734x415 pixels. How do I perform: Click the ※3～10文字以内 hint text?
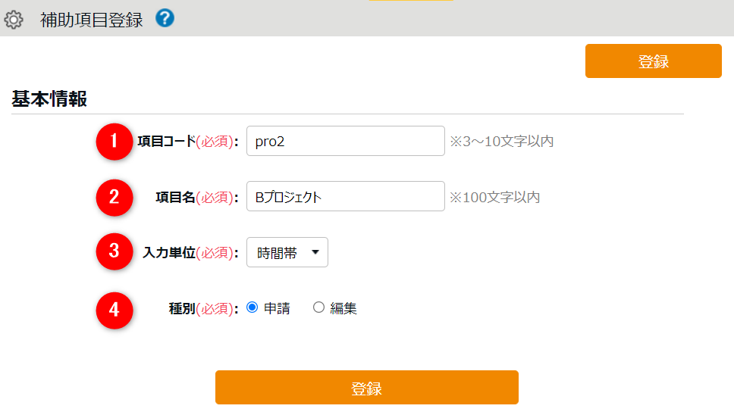[x=502, y=142]
